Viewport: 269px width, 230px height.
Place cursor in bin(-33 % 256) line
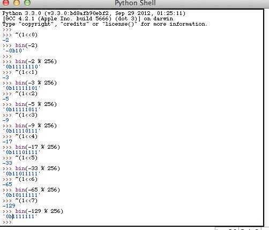click(38, 168)
